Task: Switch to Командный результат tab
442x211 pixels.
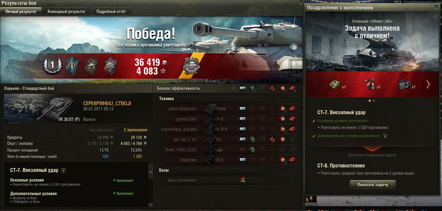Action: tap(66, 11)
